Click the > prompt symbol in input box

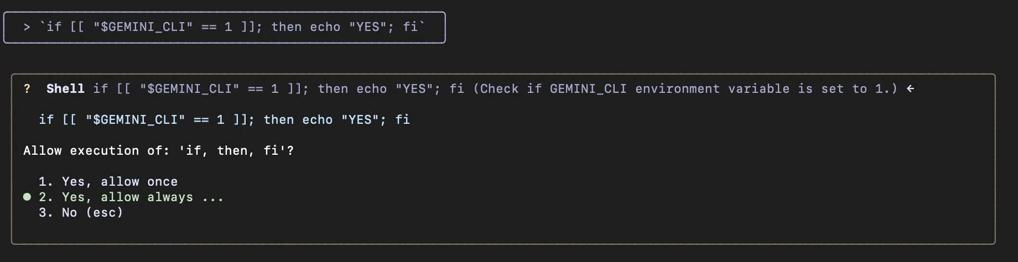pyautogui.click(x=27, y=27)
